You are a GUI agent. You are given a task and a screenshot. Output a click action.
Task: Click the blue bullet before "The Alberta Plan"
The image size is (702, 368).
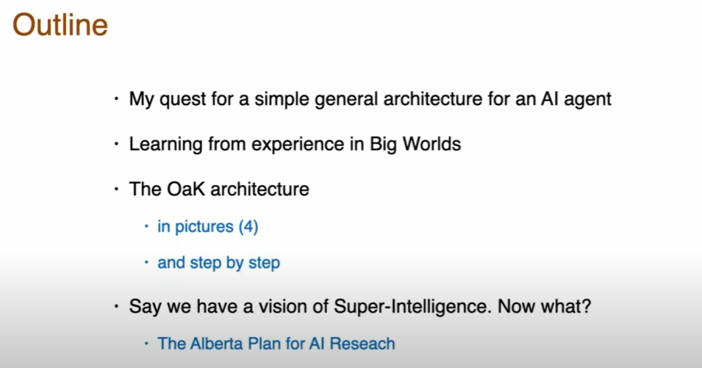146,344
